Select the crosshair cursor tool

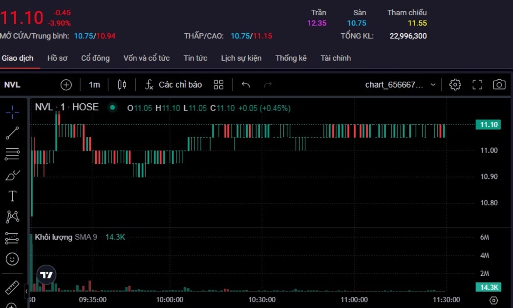point(13,112)
